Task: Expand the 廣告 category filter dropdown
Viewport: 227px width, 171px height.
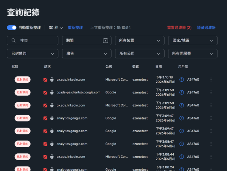Action: [x=87, y=53]
